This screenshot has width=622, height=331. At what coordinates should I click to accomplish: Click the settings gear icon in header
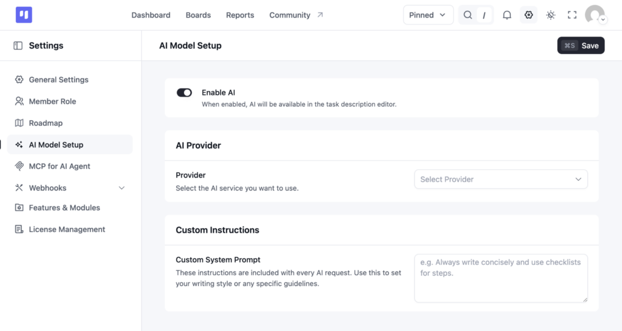tap(528, 15)
